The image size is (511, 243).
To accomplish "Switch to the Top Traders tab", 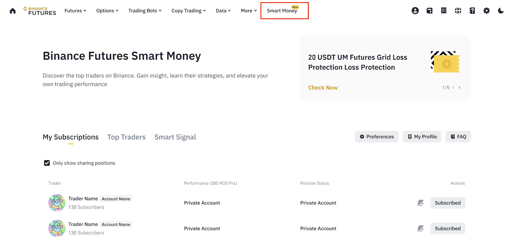I will click(126, 137).
